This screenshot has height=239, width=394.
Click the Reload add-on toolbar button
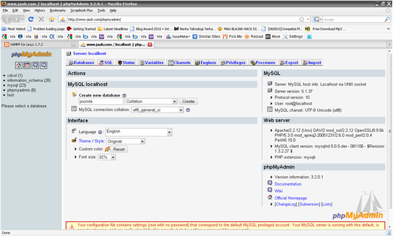pos(254,37)
